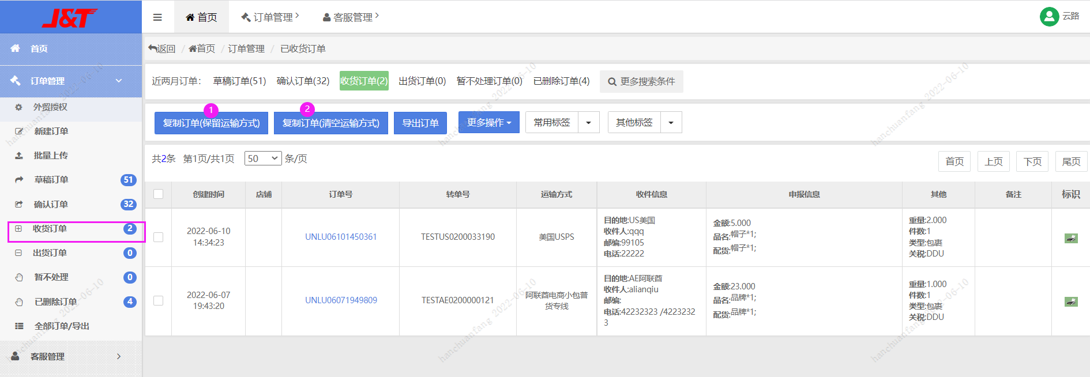Click the hamburger menu toggle icon
The height and width of the screenshot is (377, 1090).
[157, 17]
